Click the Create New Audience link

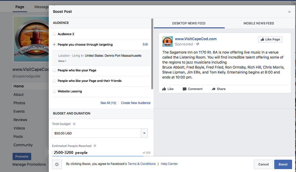point(136,103)
